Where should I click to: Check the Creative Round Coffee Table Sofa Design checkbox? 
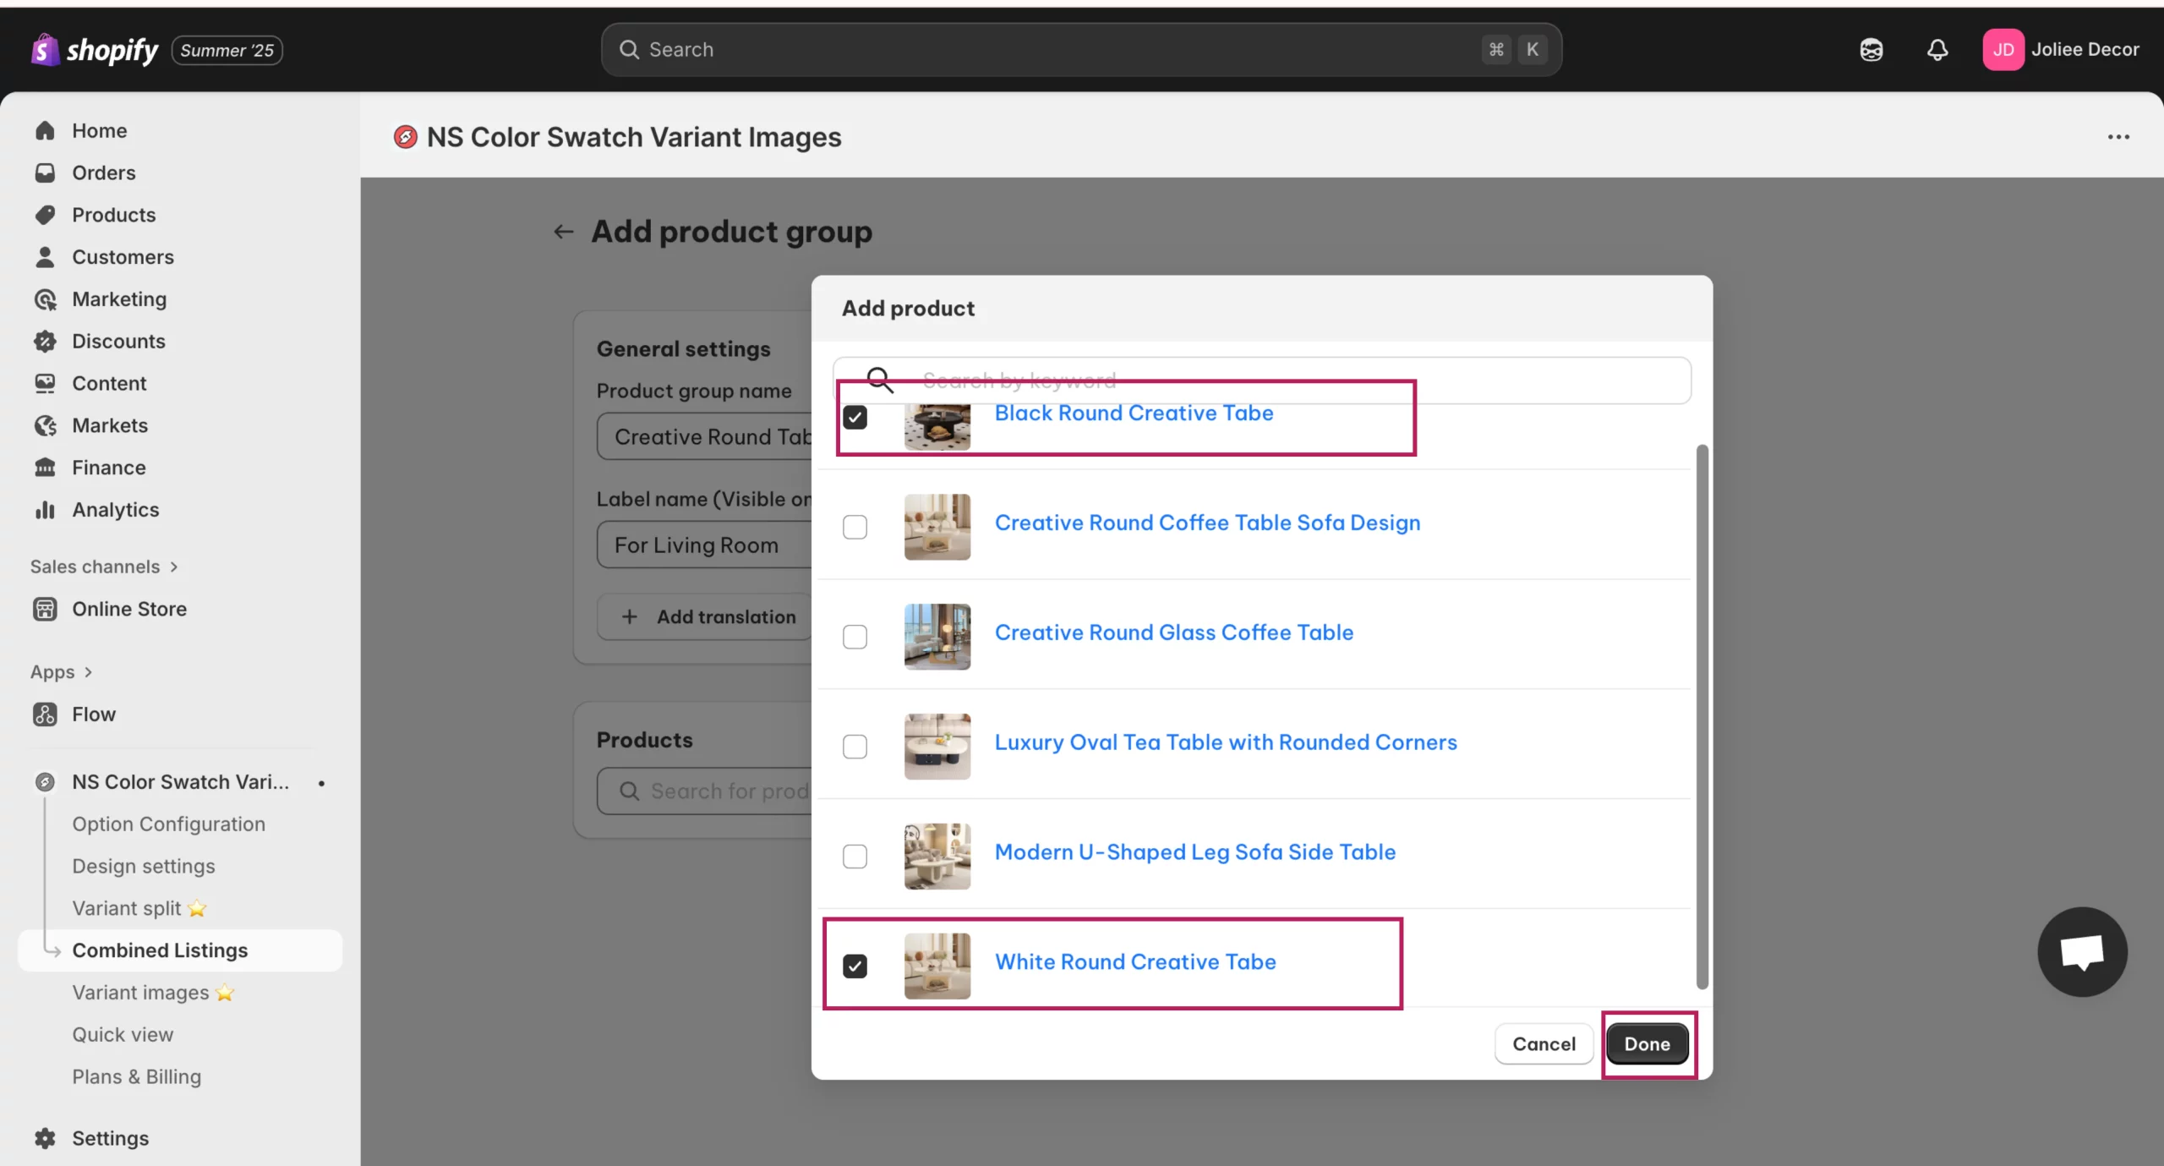click(x=855, y=528)
